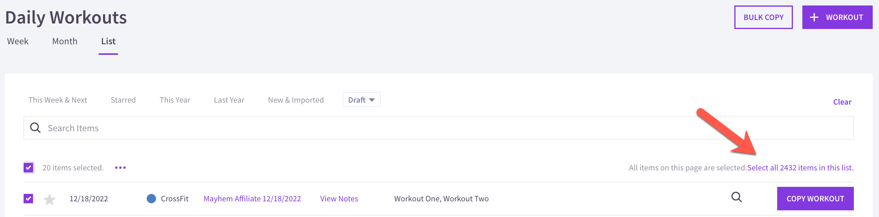Click the search icon in Search Items

point(35,128)
